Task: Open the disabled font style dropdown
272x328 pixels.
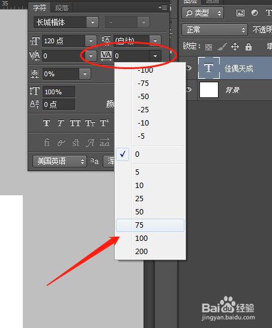Action: [x=144, y=22]
